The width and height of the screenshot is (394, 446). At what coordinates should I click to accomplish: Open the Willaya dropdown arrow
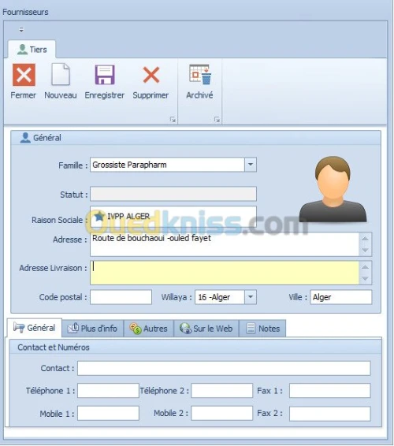(251, 297)
